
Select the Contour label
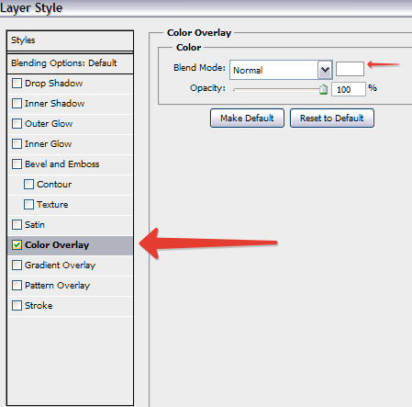point(54,185)
